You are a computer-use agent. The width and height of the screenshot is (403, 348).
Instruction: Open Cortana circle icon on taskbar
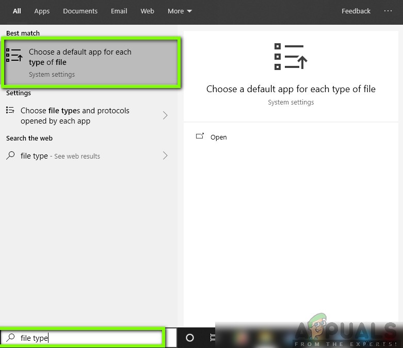click(190, 338)
